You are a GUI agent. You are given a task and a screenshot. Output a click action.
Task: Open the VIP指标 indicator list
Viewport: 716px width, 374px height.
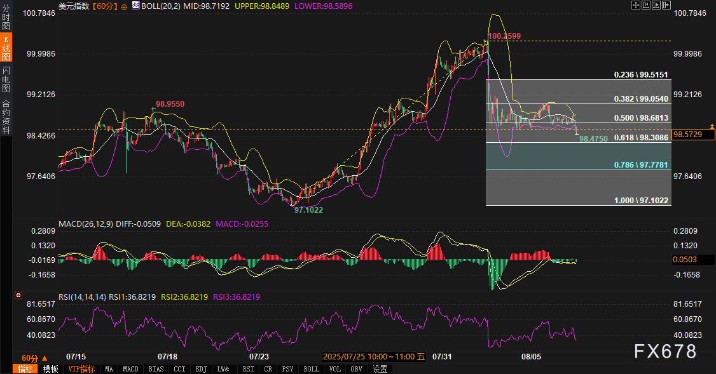[x=81, y=369]
